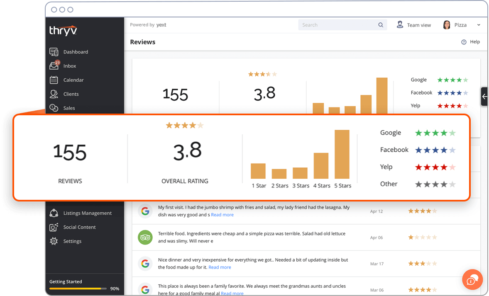Click the Help question mark icon
Viewport: 489px width, 296px height.
464,42
